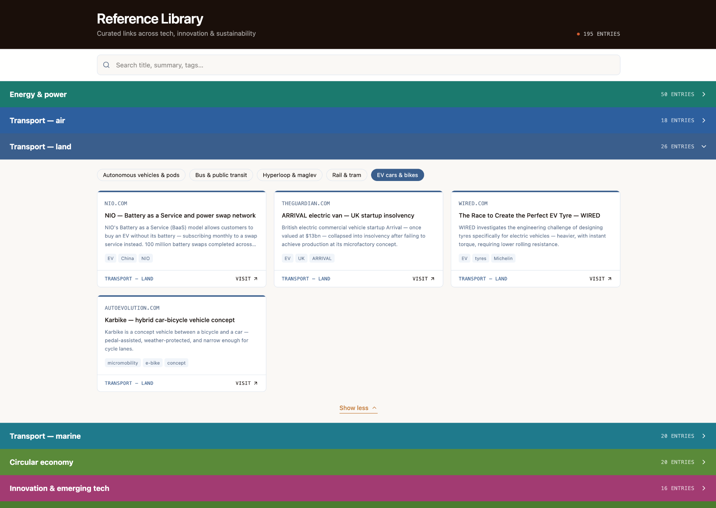Click Transport — Land label on Karbike card
The width and height of the screenshot is (716, 508).
129,383
